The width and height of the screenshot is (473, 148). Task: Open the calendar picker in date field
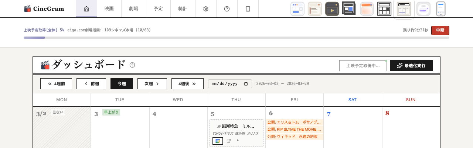point(246,84)
